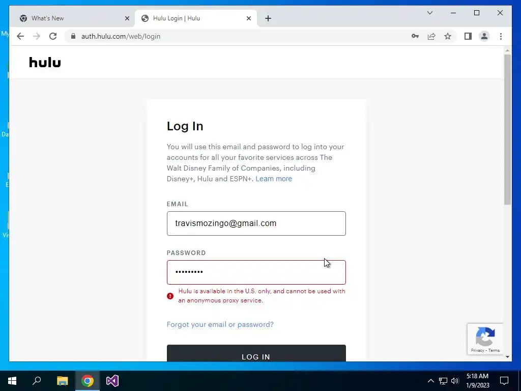
Task: Open a new tab with plus button
Action: 268,18
